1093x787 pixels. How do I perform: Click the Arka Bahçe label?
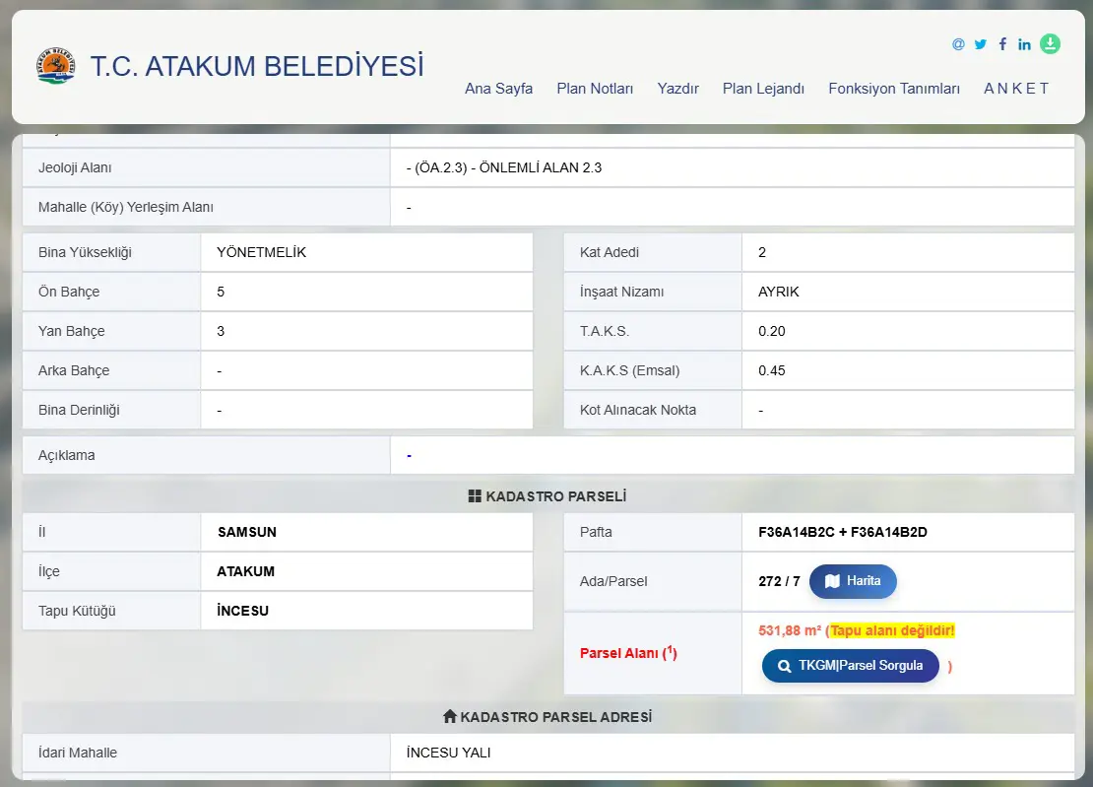point(74,370)
